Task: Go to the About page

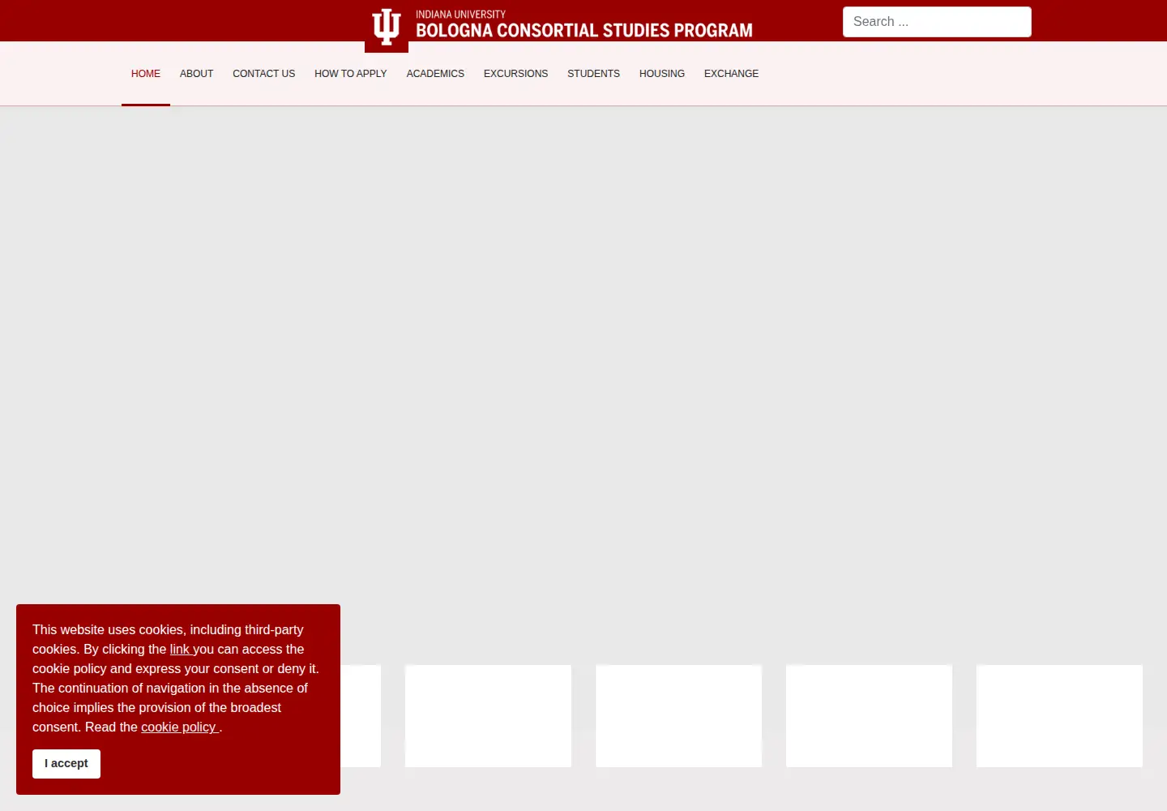Action: tap(196, 74)
